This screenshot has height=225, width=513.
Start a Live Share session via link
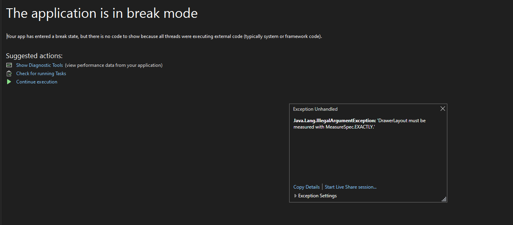click(351, 187)
